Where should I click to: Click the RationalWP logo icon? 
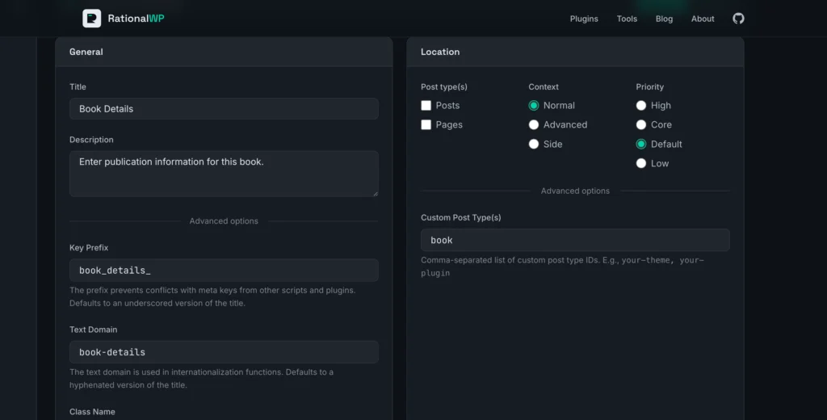coord(92,19)
